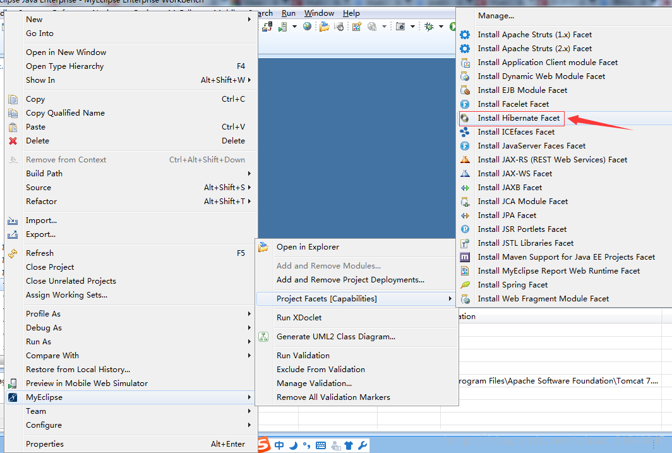This screenshot has height=453, width=672.
Task: Expand the Compare With submenu
Action: pos(131,356)
